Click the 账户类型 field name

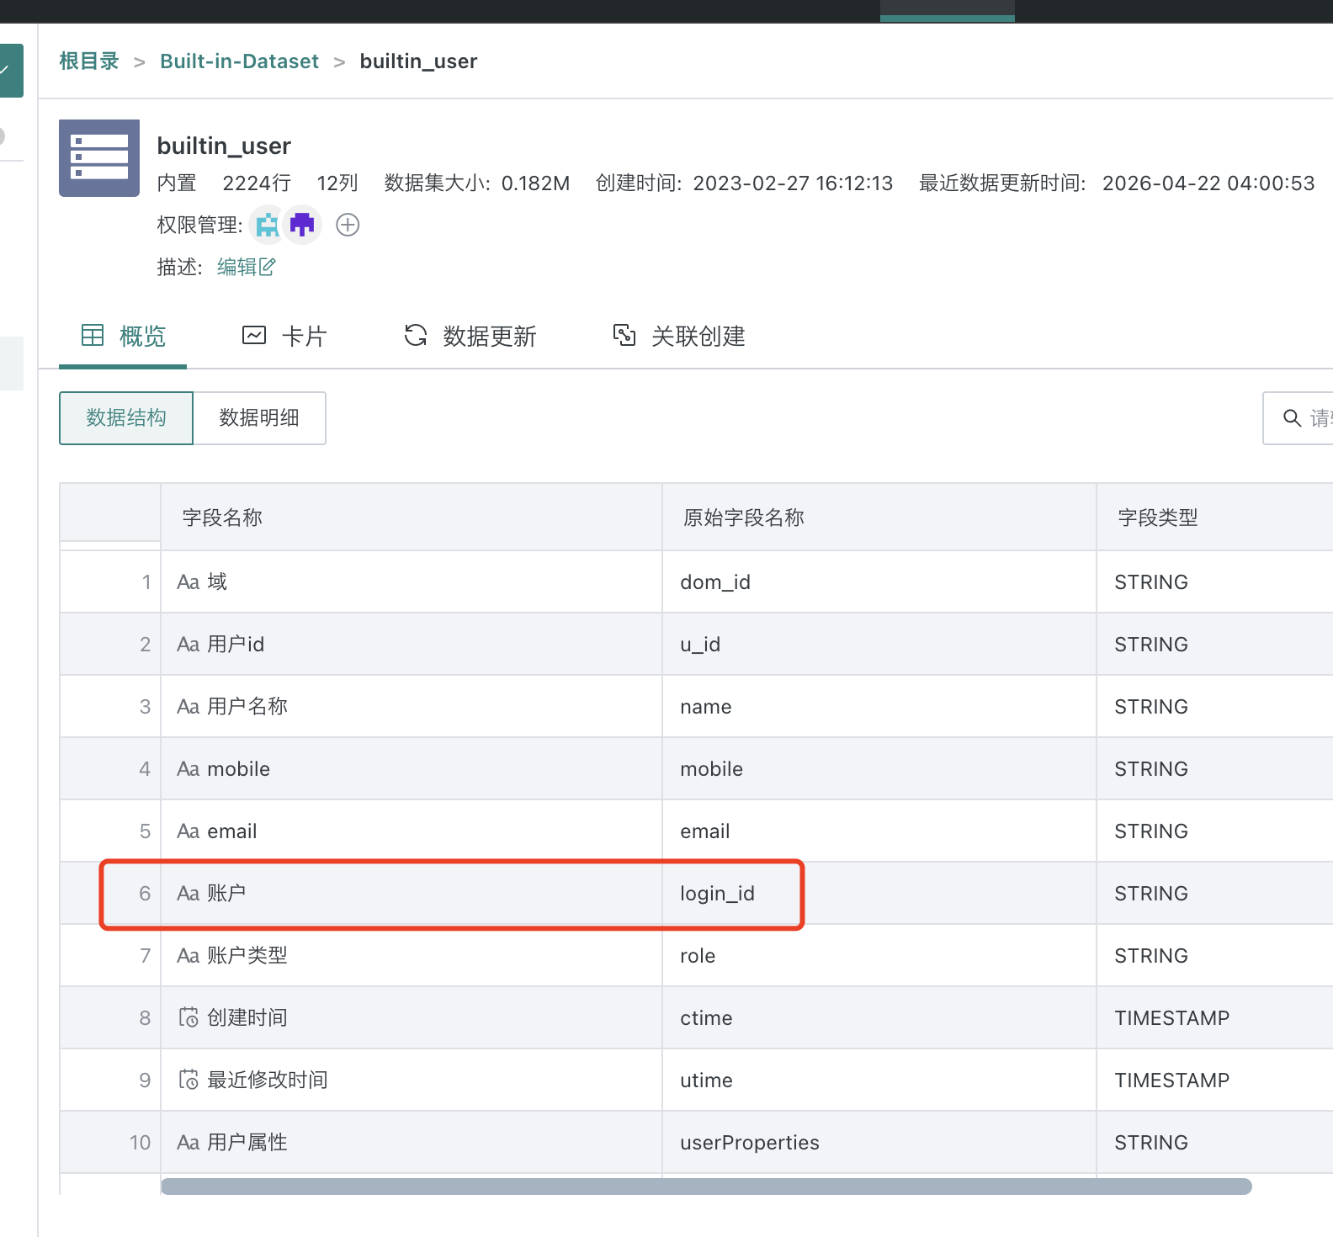pyautogui.click(x=247, y=956)
